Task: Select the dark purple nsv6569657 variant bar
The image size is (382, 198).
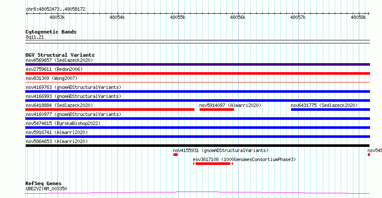Action: click(197, 64)
